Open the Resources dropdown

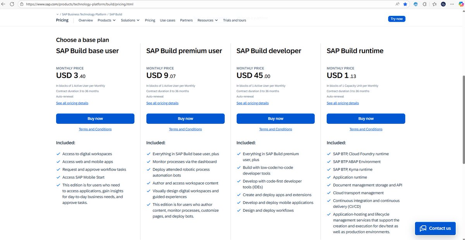pos(207,20)
